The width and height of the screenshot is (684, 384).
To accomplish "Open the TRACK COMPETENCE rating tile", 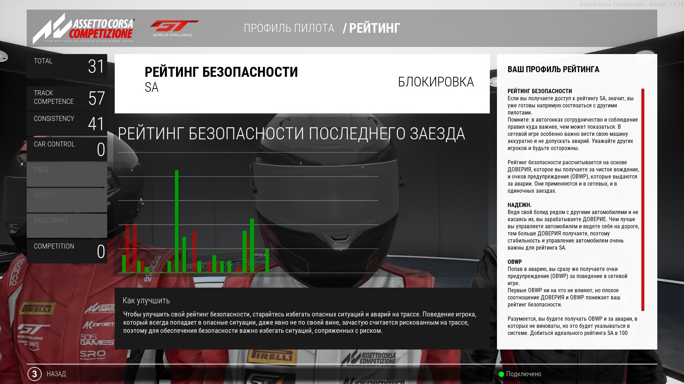I will pyautogui.click(x=67, y=97).
